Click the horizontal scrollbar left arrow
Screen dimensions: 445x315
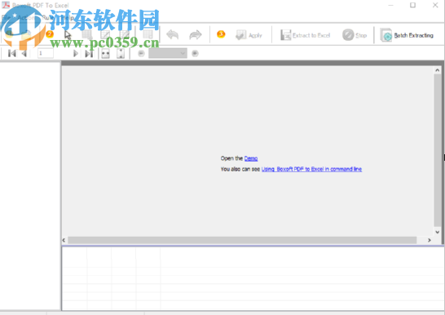coord(64,240)
